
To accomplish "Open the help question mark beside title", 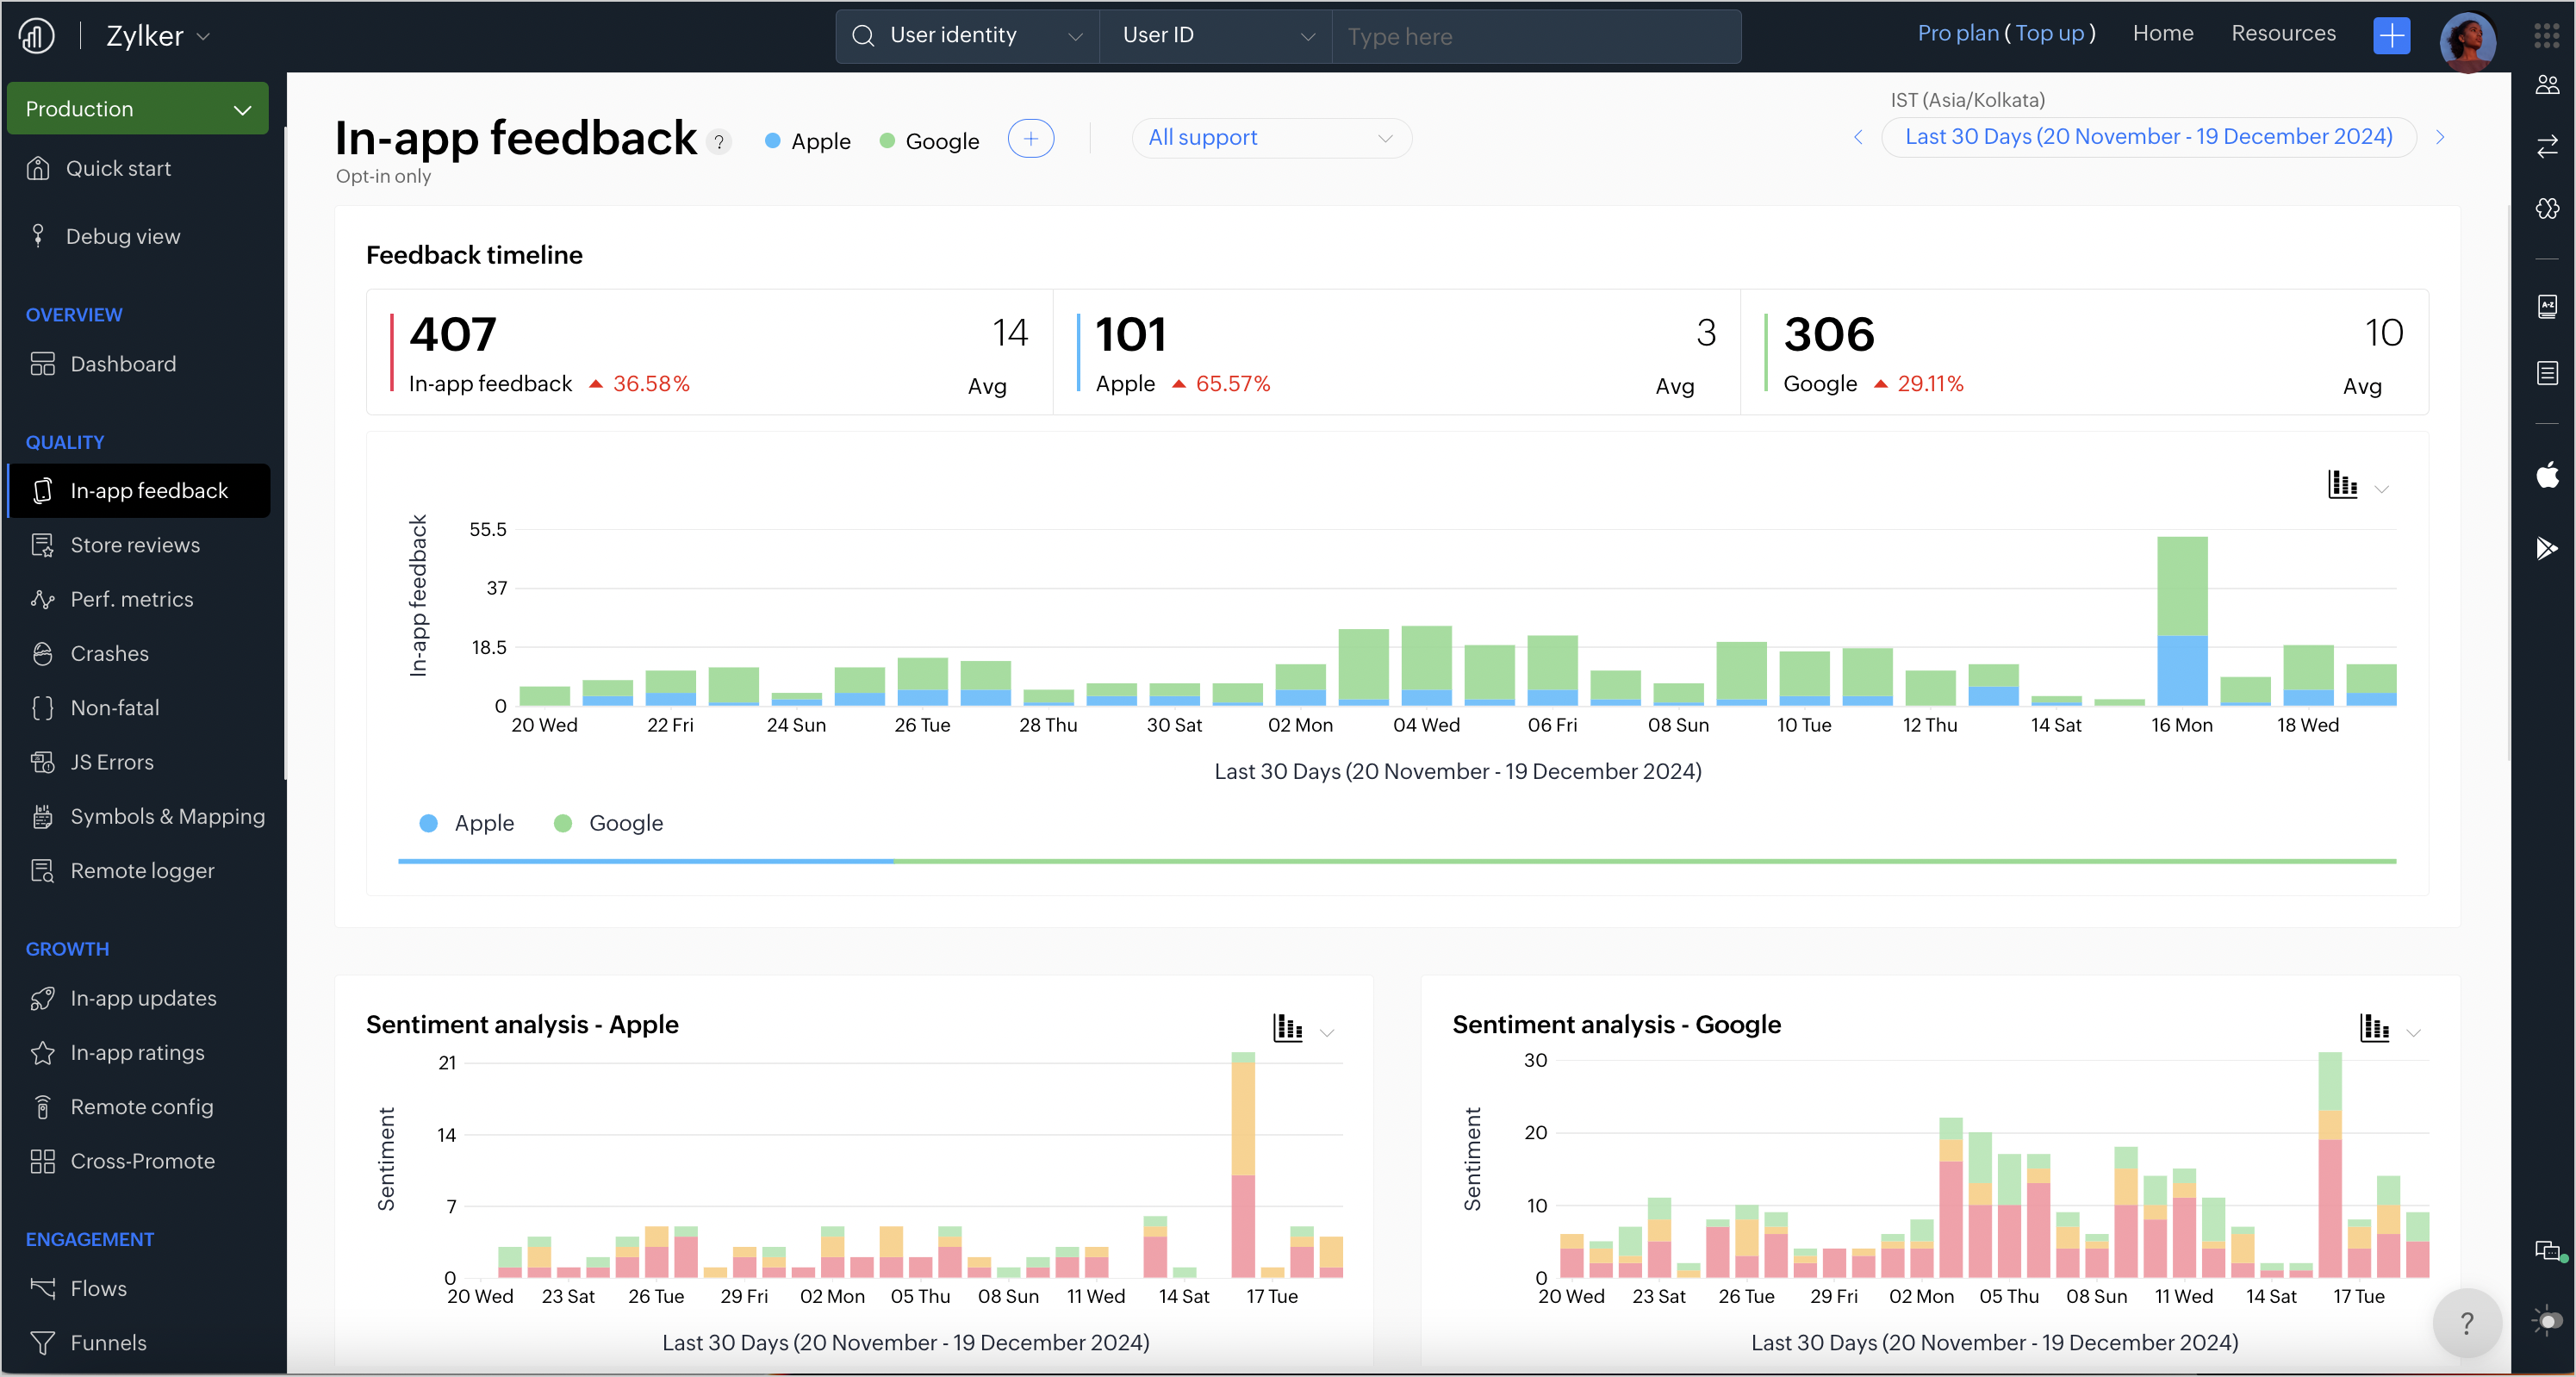I will pos(718,142).
